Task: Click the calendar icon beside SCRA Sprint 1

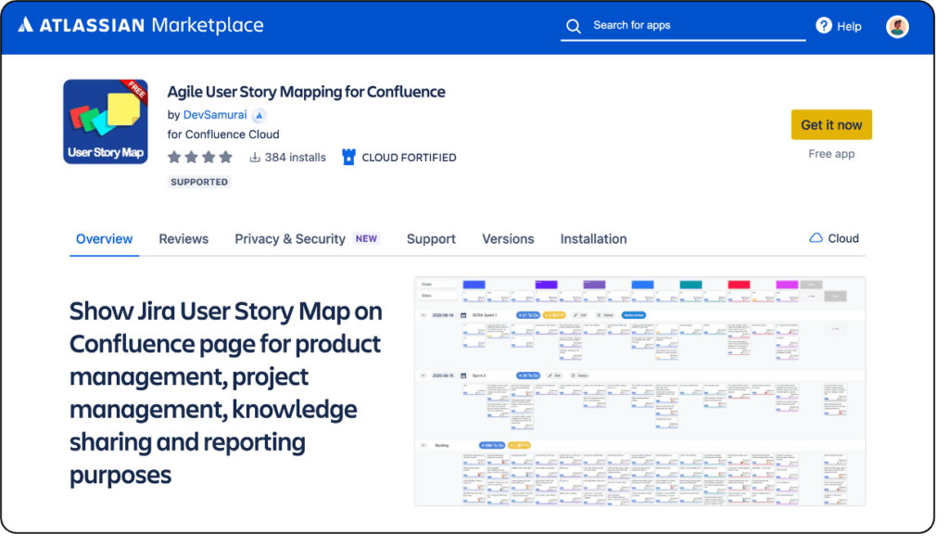Action: click(462, 315)
